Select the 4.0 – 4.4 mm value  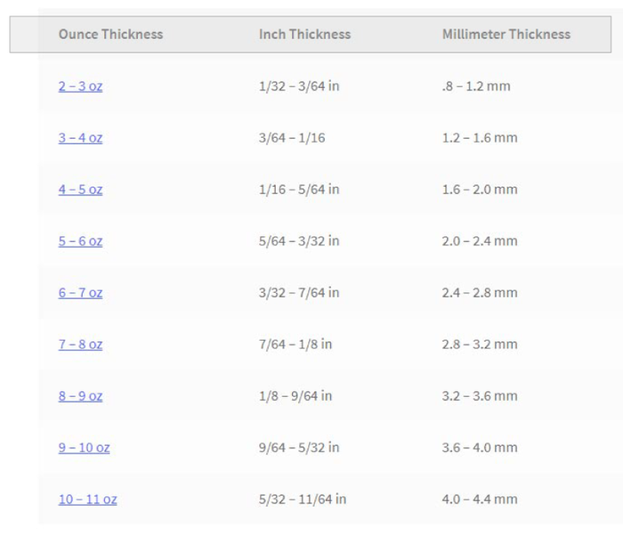pos(479,499)
